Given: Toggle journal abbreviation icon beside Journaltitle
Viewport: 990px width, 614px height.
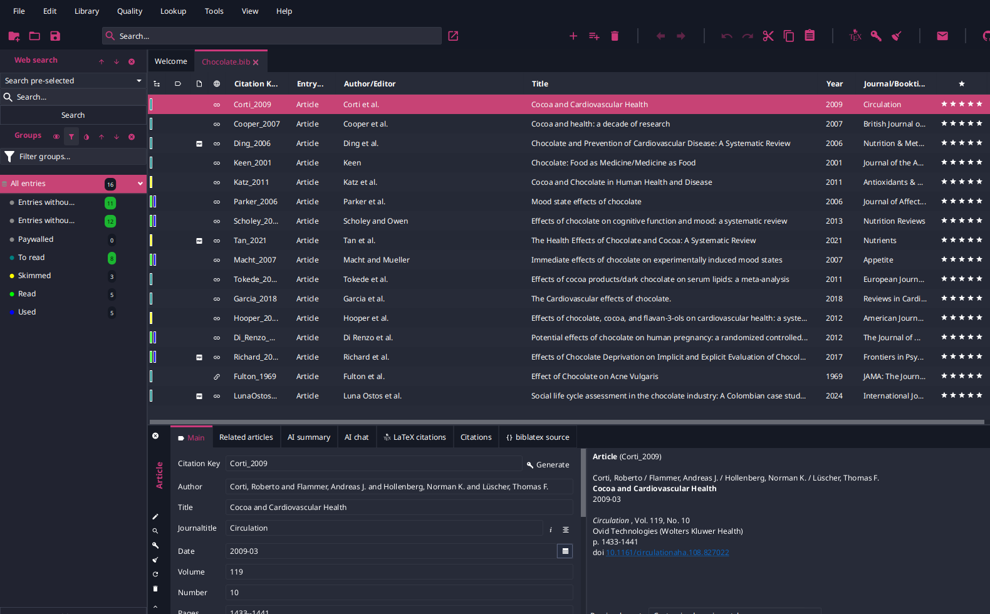Looking at the screenshot, I should [x=566, y=530].
